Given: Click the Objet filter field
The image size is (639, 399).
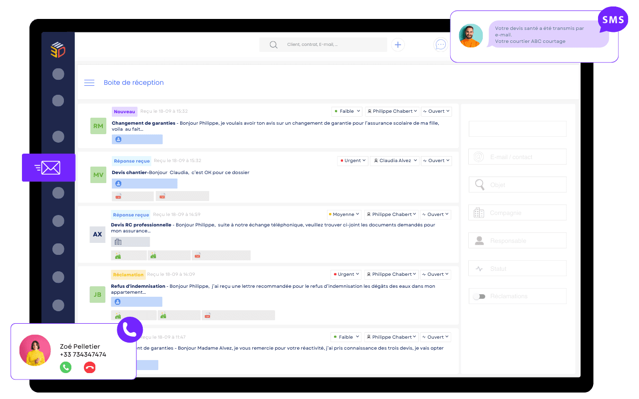Looking at the screenshot, I should [x=518, y=185].
